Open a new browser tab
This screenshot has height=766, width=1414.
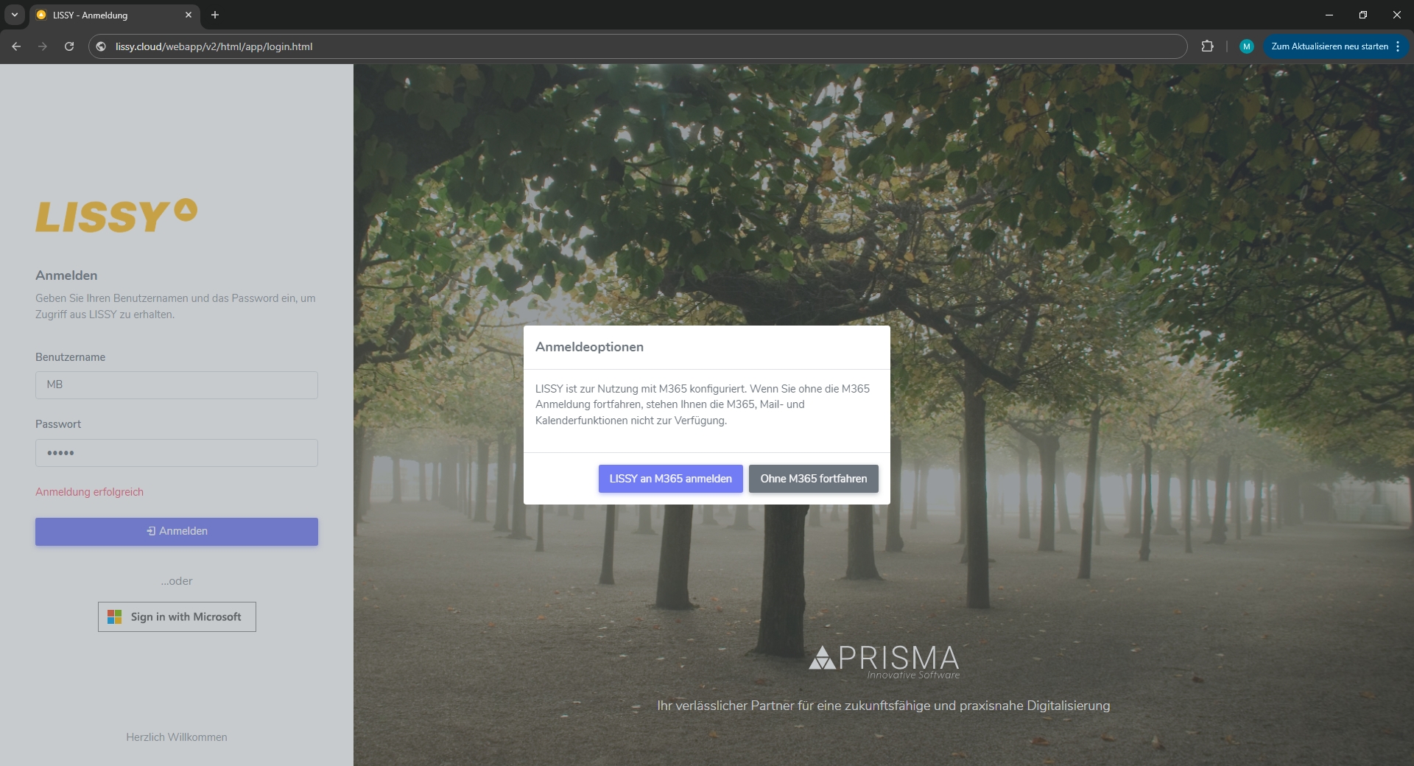tap(215, 15)
